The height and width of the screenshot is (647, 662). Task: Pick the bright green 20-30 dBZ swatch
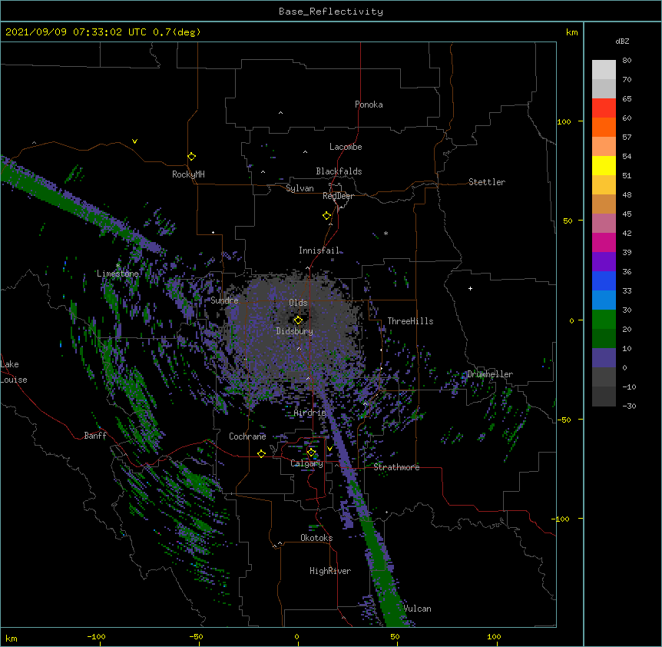604,320
